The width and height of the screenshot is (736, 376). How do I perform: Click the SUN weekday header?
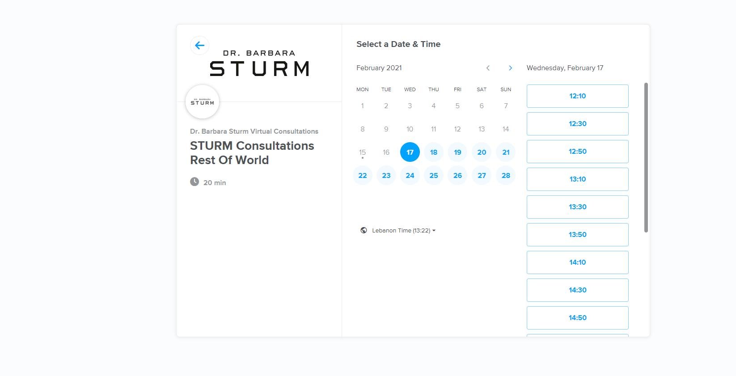click(x=506, y=89)
